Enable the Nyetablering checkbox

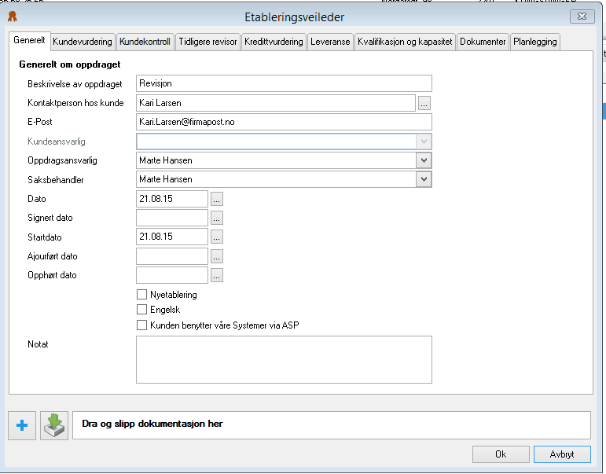pos(141,295)
